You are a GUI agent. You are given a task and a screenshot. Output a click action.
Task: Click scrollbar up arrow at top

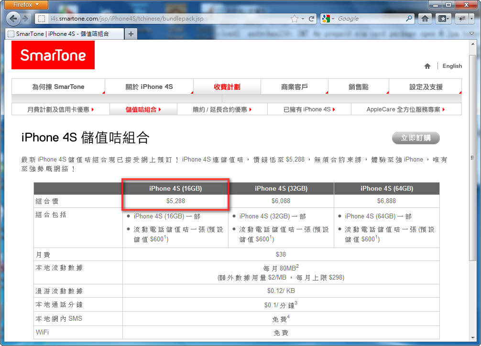pos(472,44)
